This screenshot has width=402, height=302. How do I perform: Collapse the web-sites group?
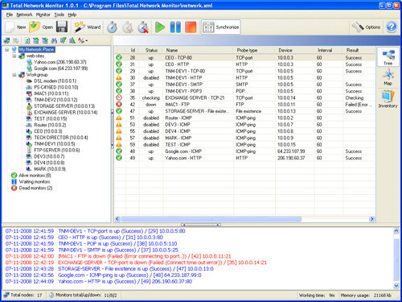click(x=14, y=56)
